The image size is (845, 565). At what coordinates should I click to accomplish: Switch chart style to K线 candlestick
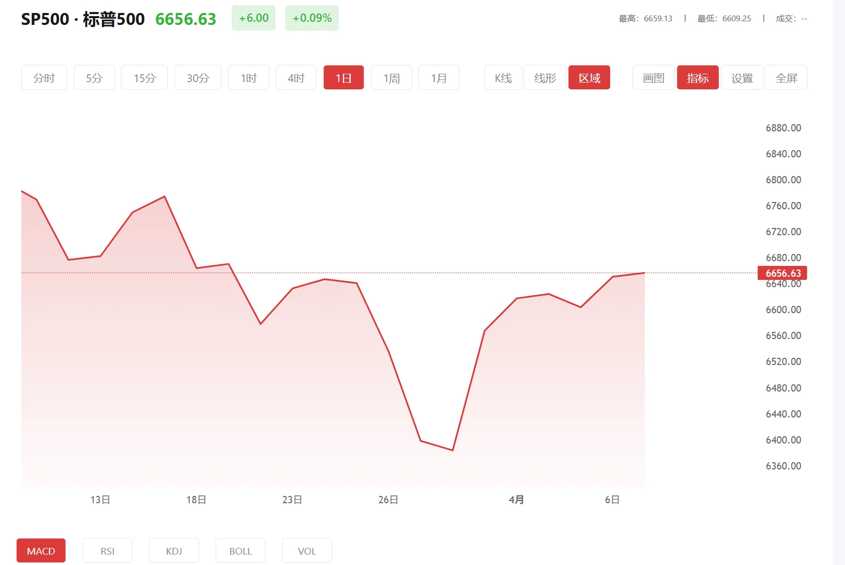click(x=503, y=77)
